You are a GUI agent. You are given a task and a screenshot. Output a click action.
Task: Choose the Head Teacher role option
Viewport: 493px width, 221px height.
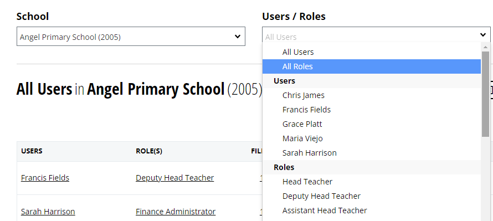tap(372, 182)
